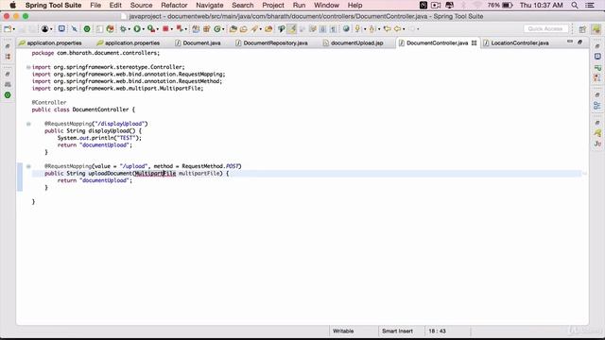Switch to the DocumentRepository.java tab
The width and height of the screenshot is (605, 340).
[271, 43]
